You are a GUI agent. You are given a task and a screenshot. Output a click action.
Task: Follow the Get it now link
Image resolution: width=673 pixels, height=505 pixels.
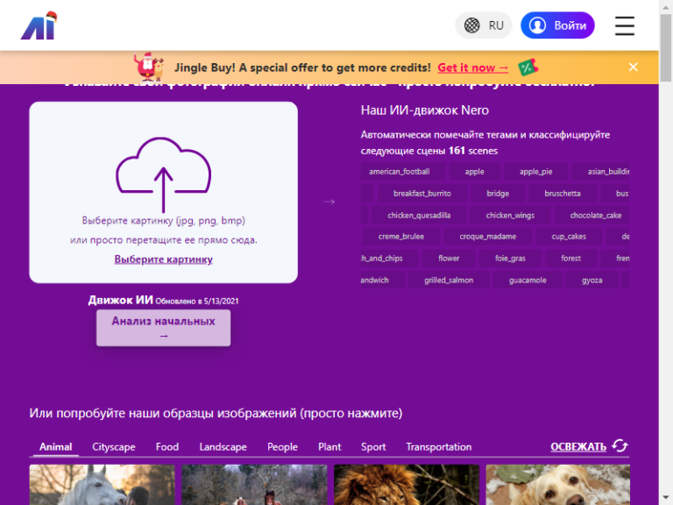tap(473, 68)
